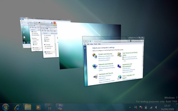Viewport: 178px width, 111px height.
Task: Click the Control Panel forward button
Action: coord(87,41)
